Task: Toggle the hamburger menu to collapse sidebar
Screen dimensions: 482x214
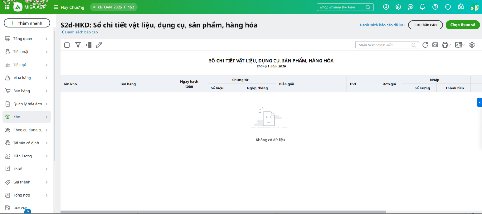Action: coord(56,7)
